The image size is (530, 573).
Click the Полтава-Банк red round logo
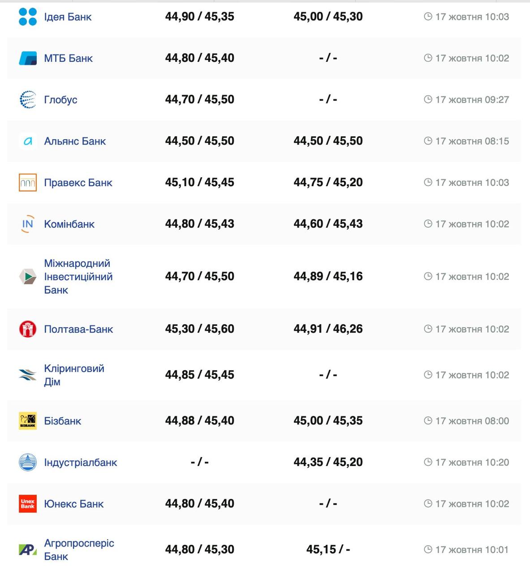[x=28, y=329]
